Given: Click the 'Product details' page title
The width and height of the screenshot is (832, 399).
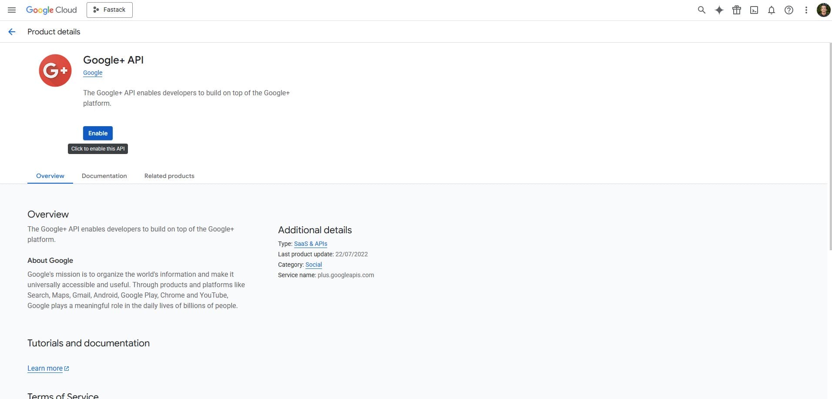Looking at the screenshot, I should pyautogui.click(x=54, y=32).
